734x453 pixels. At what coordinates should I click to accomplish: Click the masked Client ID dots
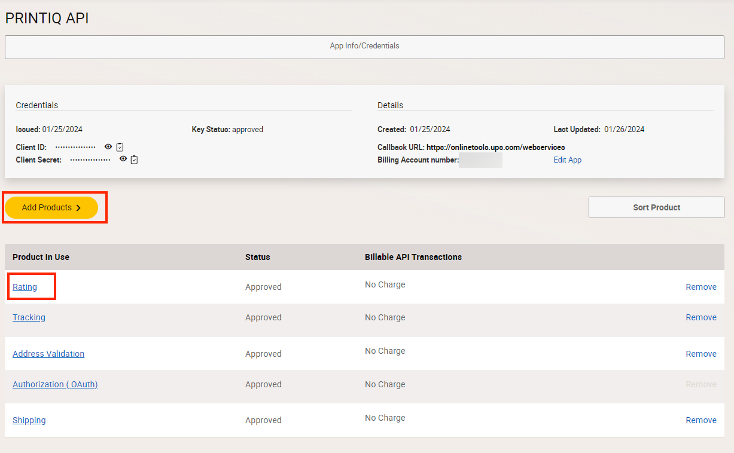(x=75, y=147)
